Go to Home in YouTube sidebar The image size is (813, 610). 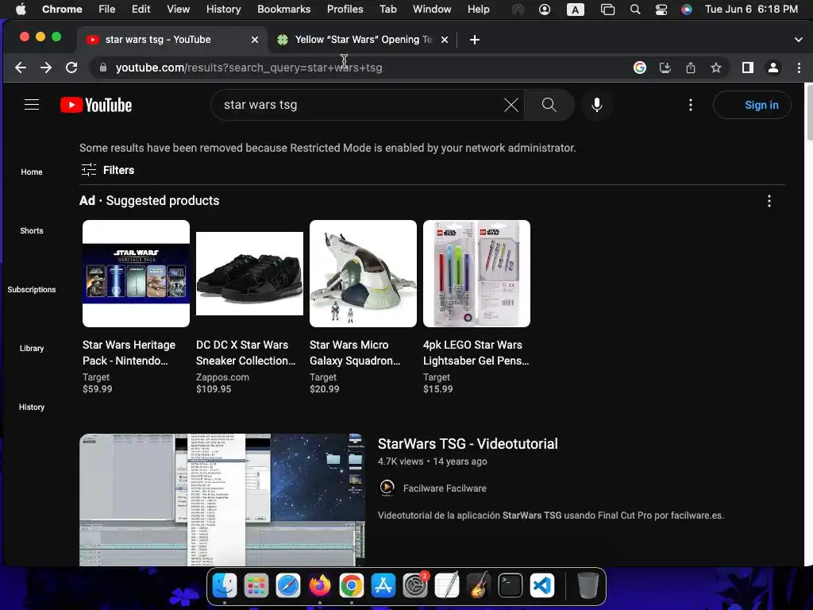pos(32,172)
